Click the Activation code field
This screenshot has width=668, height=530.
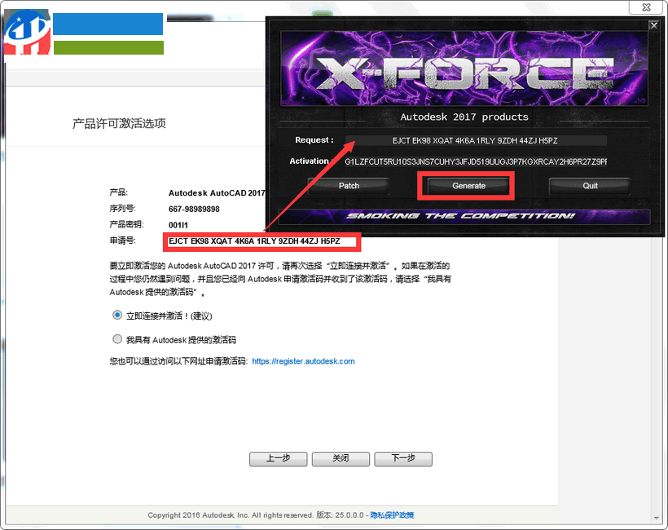(x=476, y=161)
